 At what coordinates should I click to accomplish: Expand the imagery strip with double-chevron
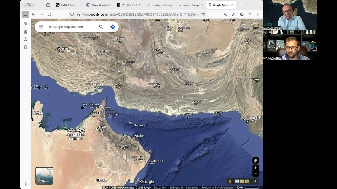click(255, 181)
